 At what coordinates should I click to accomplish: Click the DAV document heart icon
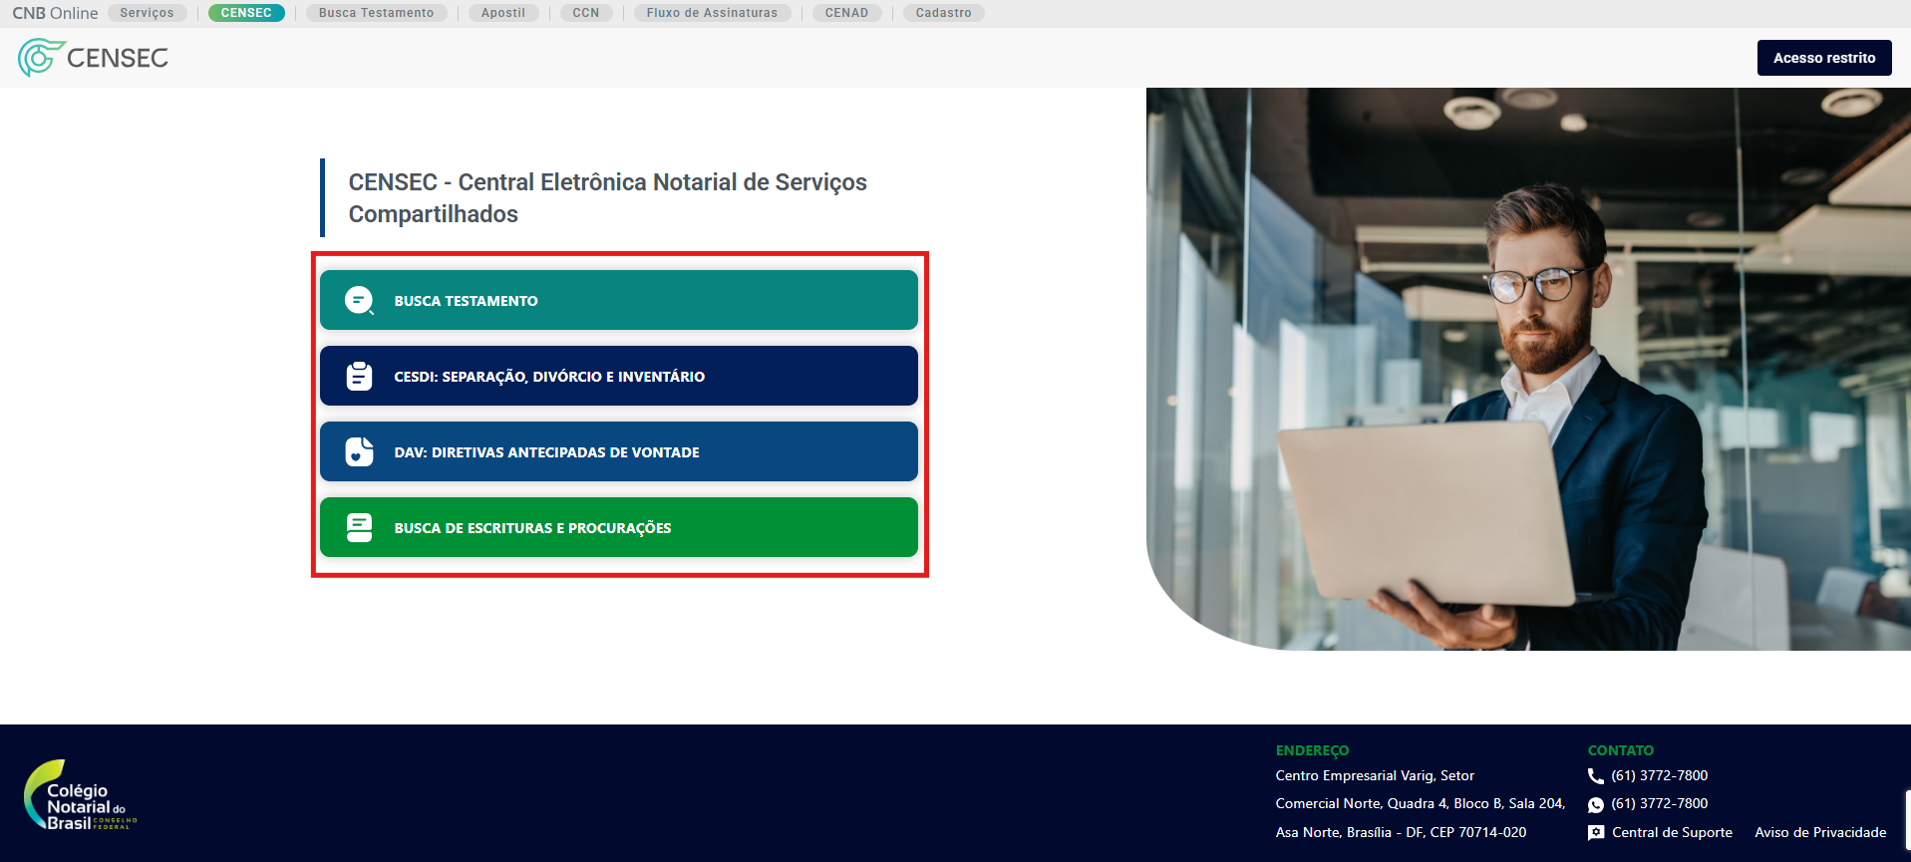point(359,451)
